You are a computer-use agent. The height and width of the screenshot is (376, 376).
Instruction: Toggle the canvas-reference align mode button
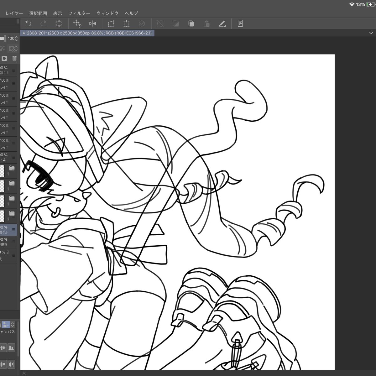pyautogui.click(x=6, y=324)
